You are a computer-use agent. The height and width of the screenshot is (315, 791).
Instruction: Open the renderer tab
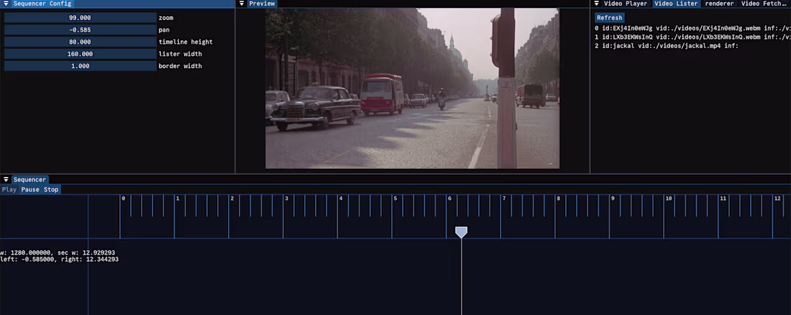click(719, 4)
